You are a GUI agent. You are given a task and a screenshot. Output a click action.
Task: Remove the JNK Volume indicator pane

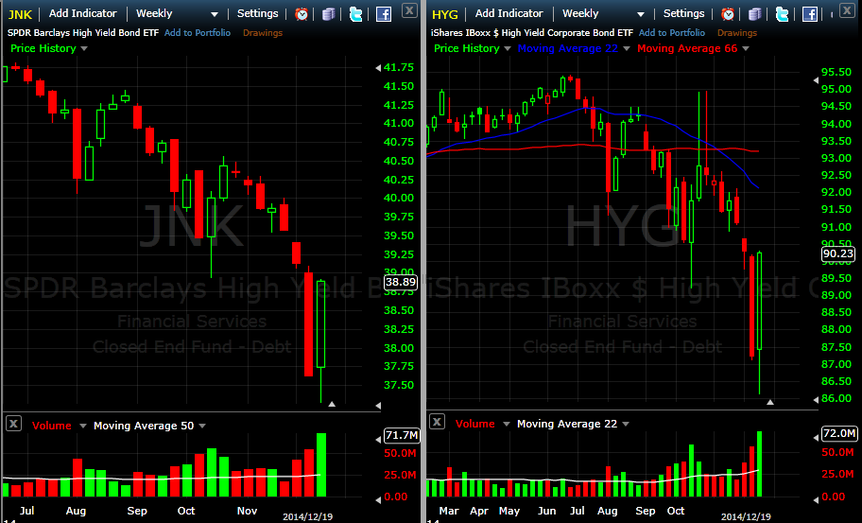(14, 424)
